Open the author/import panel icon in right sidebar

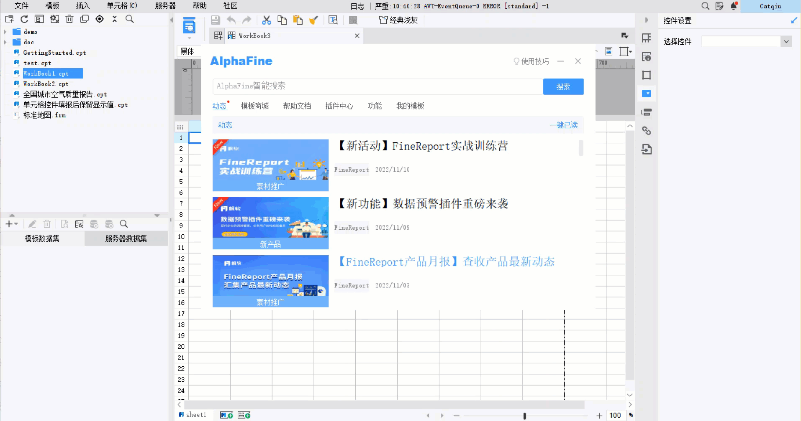(x=647, y=149)
